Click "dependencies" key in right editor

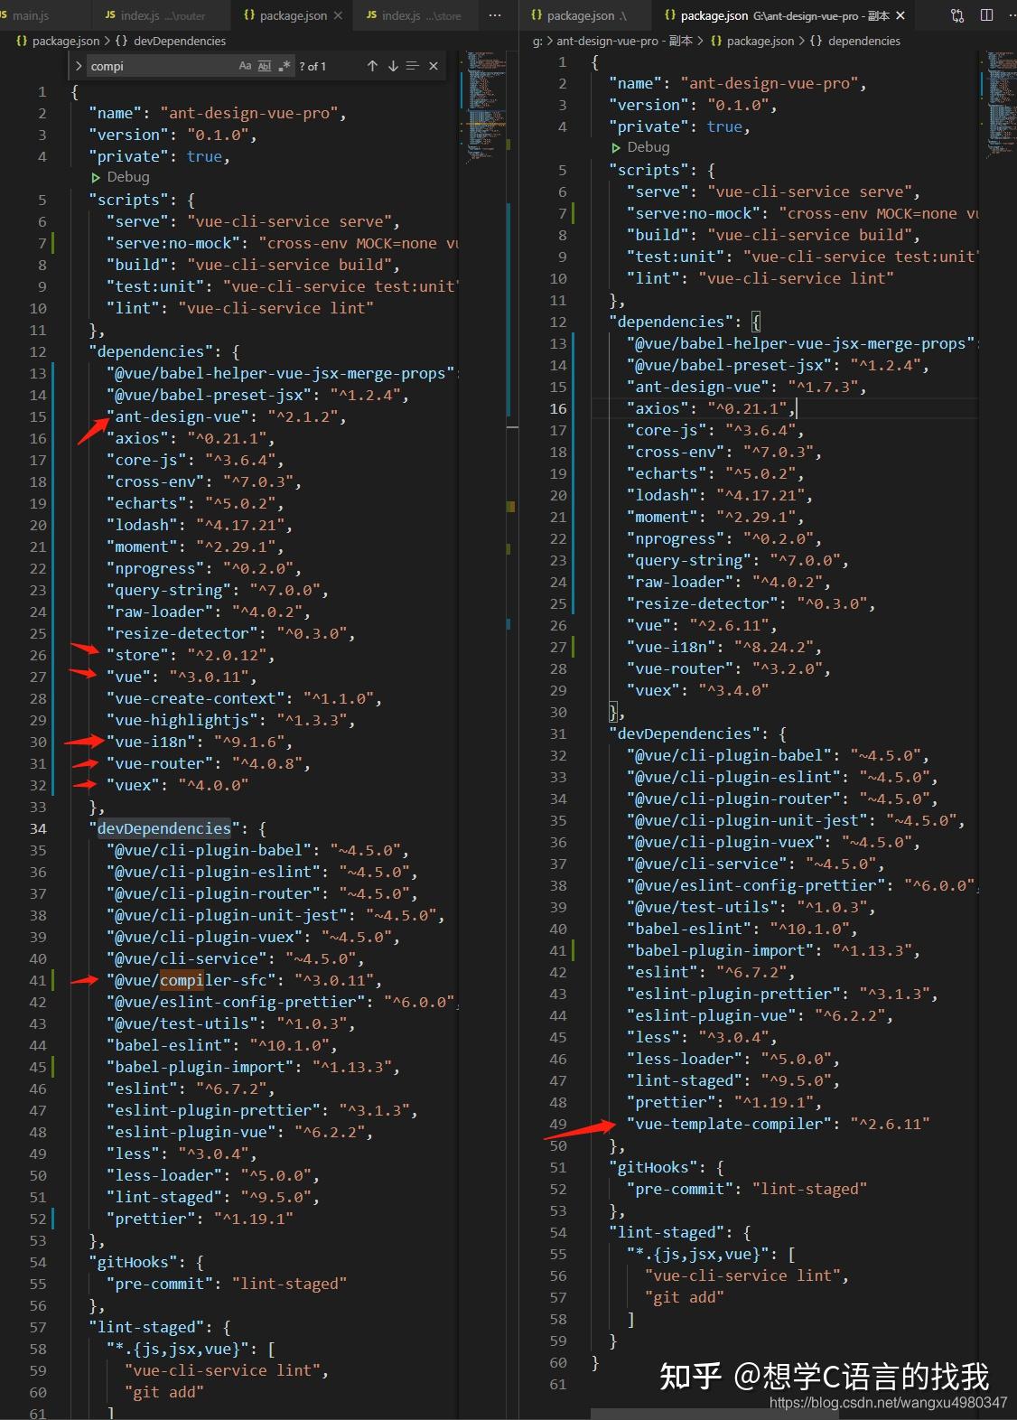pos(671,322)
